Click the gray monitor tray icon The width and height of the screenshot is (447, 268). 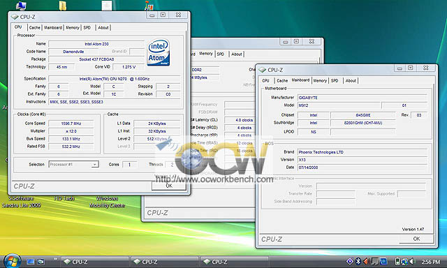[375, 261]
